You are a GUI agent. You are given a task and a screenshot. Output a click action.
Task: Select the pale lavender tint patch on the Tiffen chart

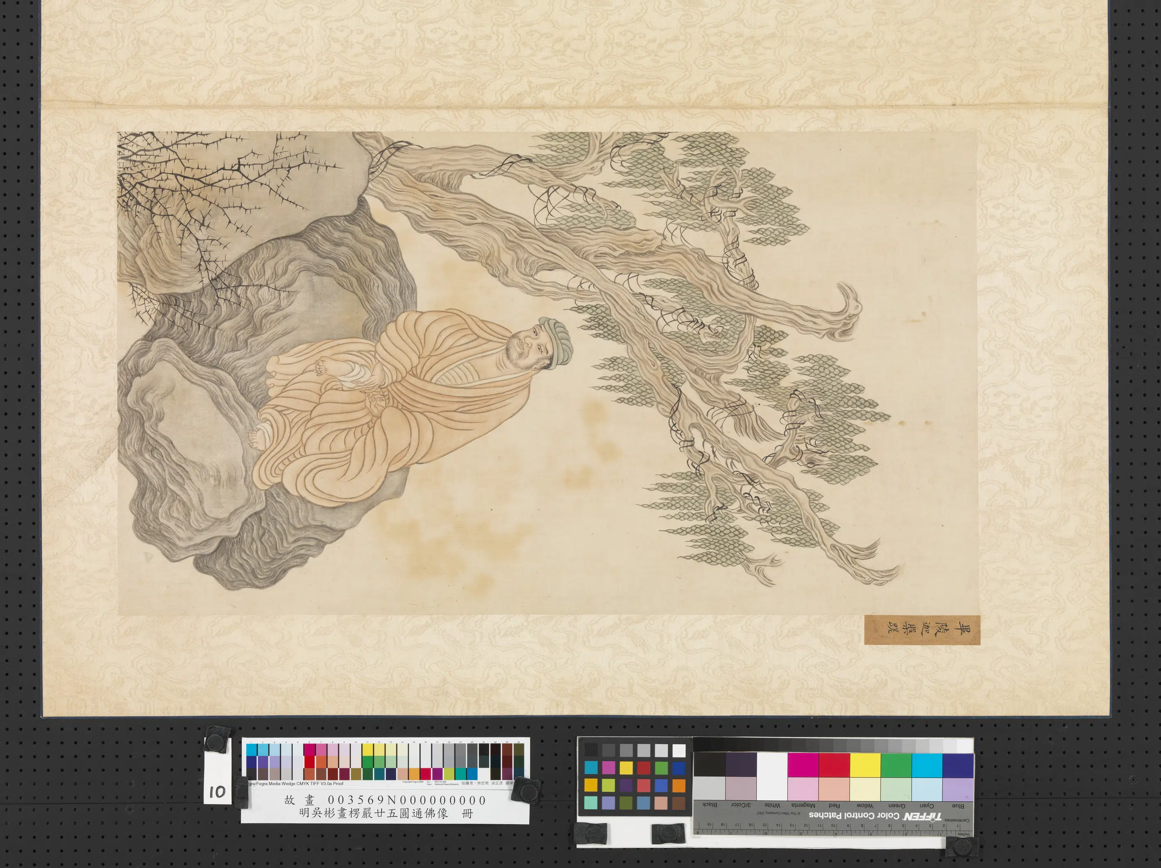(958, 789)
